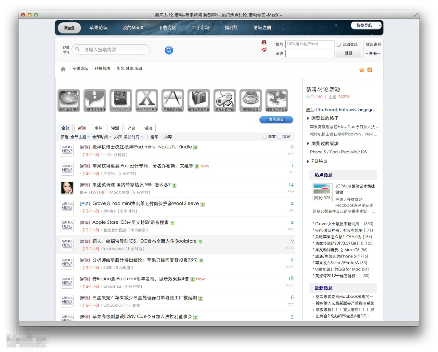This screenshot has width=438, height=352.
Task: Click the favorite star icon
Action: pos(362,70)
